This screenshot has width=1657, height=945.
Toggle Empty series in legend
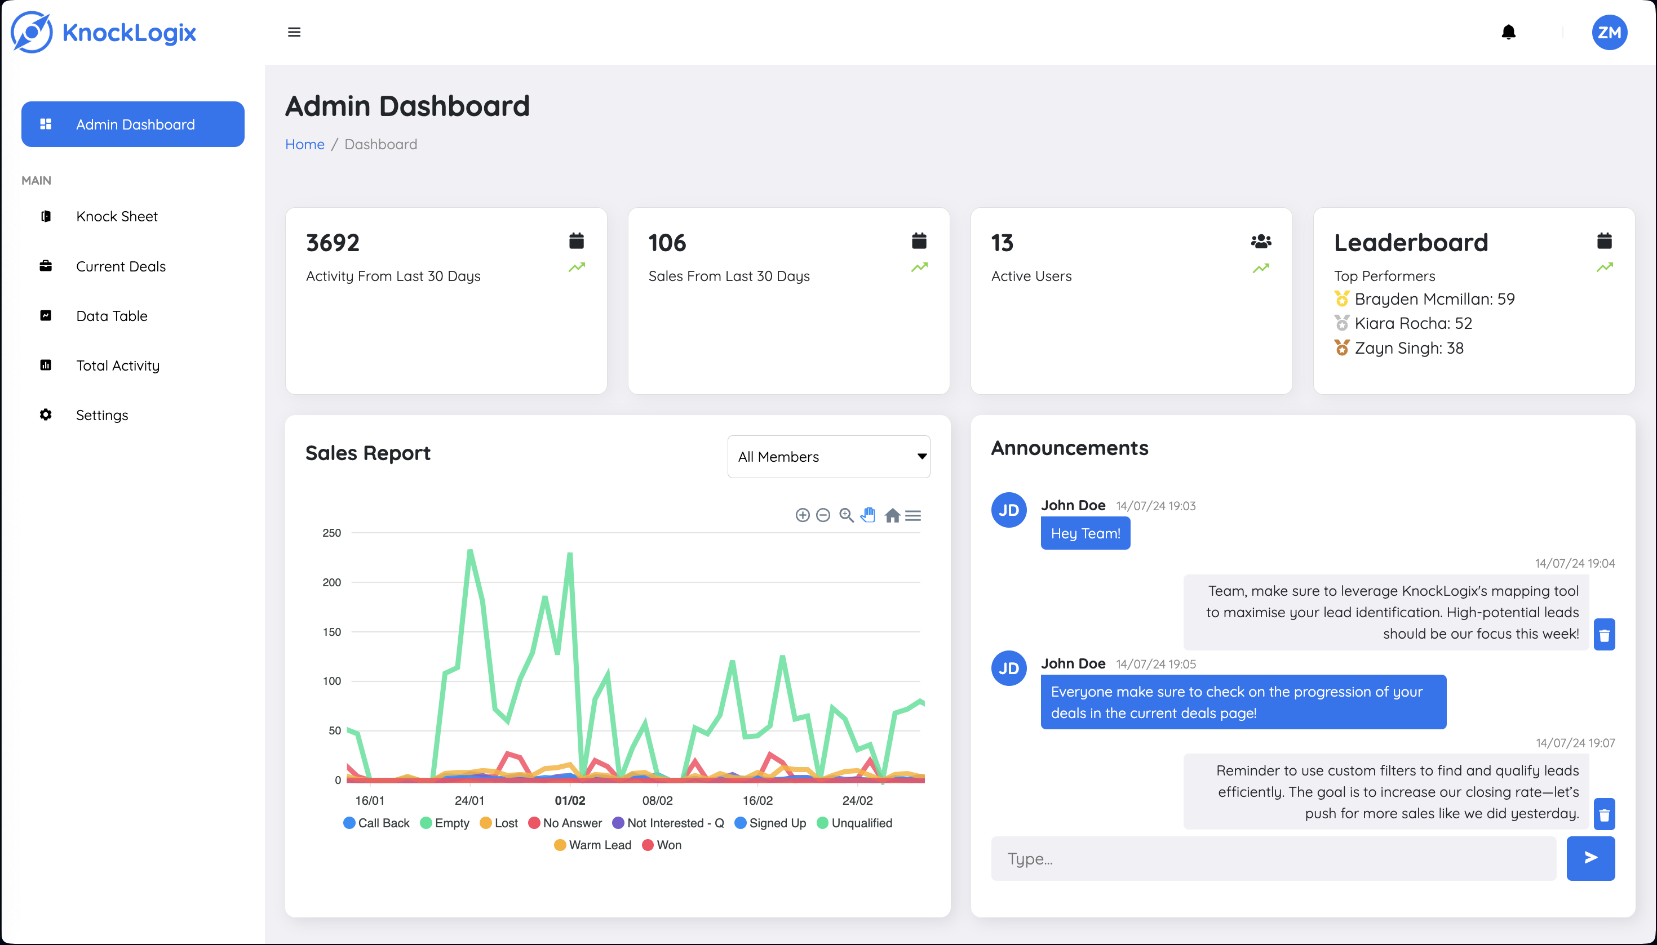tap(445, 823)
